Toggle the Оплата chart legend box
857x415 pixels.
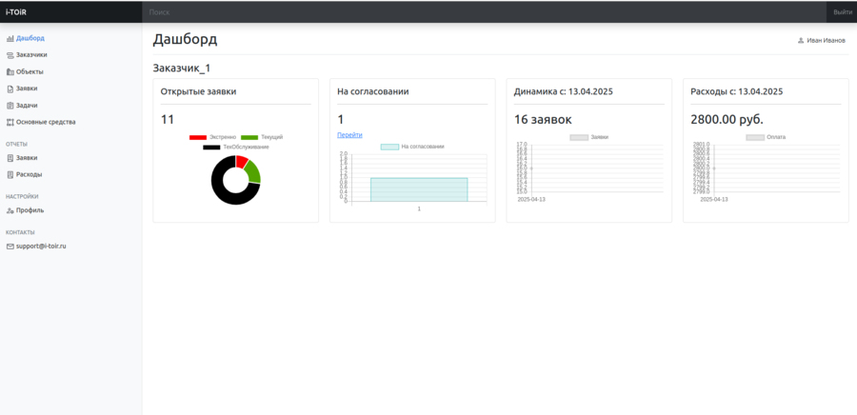tap(755, 138)
